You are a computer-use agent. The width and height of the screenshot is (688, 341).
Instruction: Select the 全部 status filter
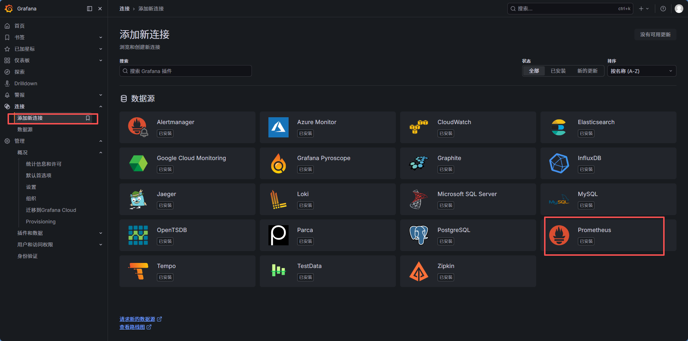[x=534, y=71]
